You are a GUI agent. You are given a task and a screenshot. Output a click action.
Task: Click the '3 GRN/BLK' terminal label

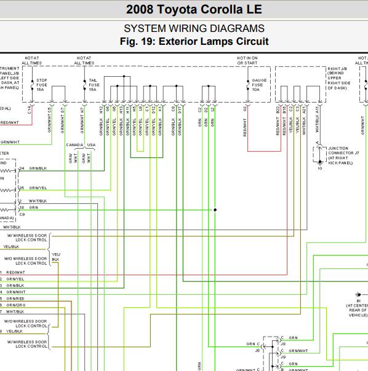12,286
